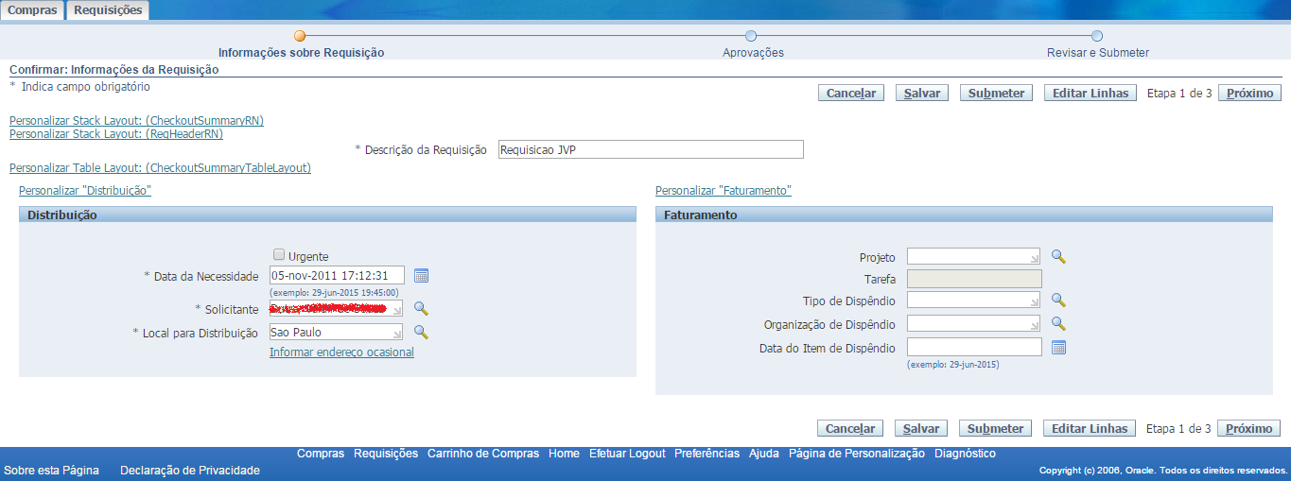Image resolution: width=1291 pixels, height=481 pixels.
Task: Click the top Salvar button
Action: click(x=921, y=94)
